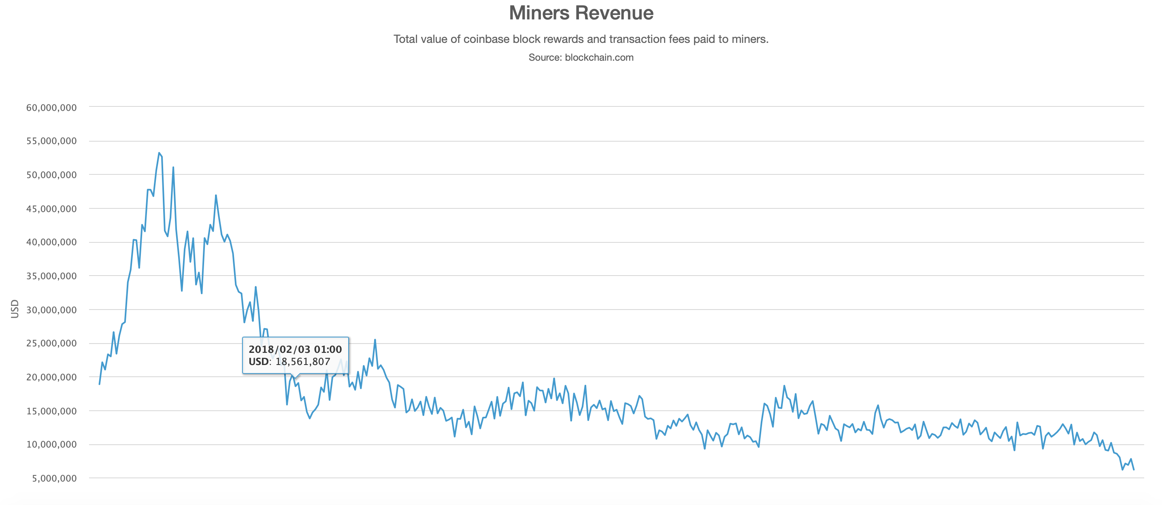
Task: Click the 45,000,000 y-axis label
Action: [x=51, y=209]
